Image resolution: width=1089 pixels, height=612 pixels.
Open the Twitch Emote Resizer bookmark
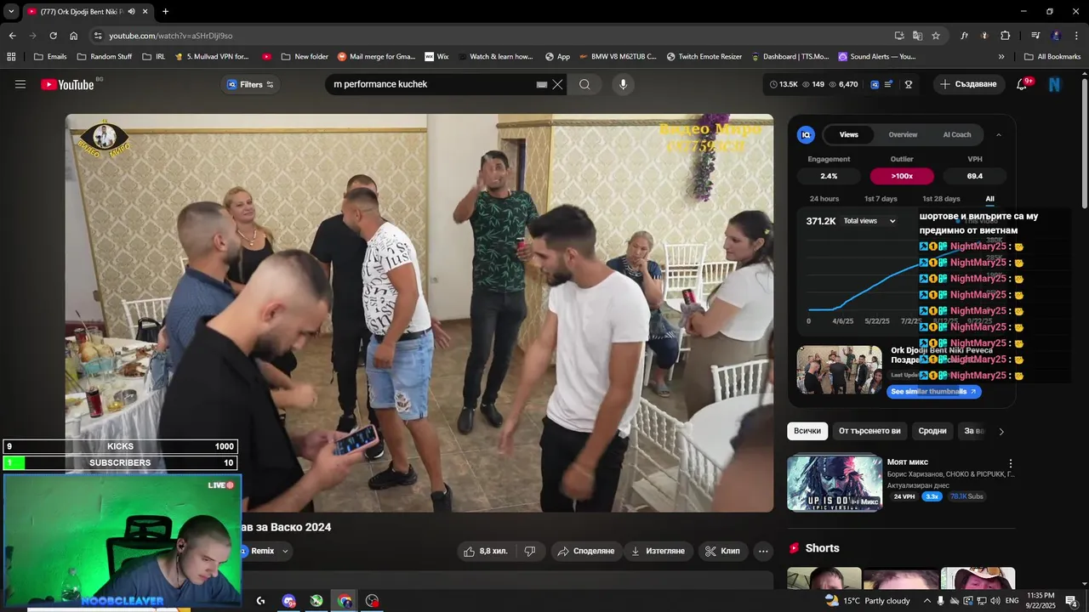tap(704, 57)
